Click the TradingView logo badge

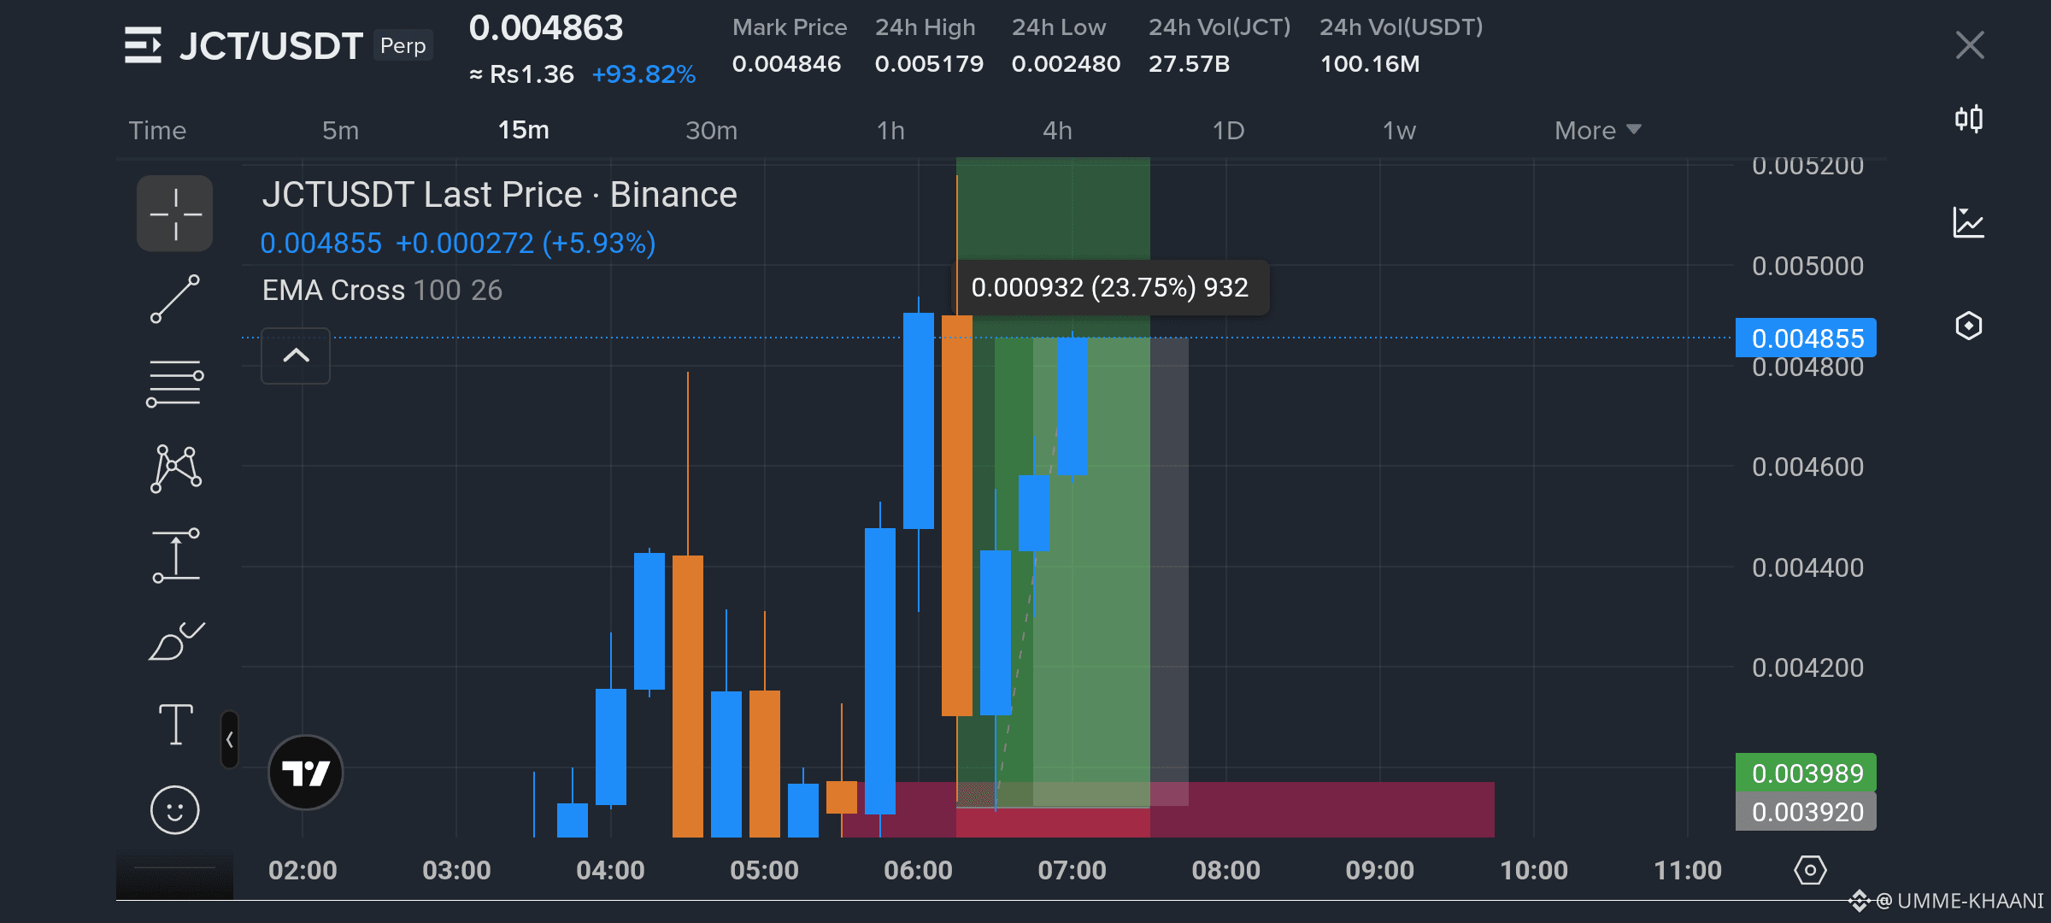(x=306, y=773)
